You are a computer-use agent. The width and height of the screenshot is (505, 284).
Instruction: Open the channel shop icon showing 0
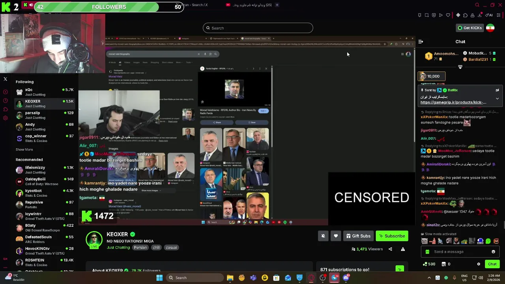pyautogui.click(x=443, y=264)
